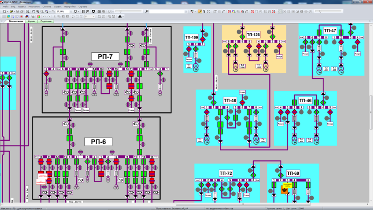
Task: Select the ТП-48 substation label
Action: pos(229,101)
